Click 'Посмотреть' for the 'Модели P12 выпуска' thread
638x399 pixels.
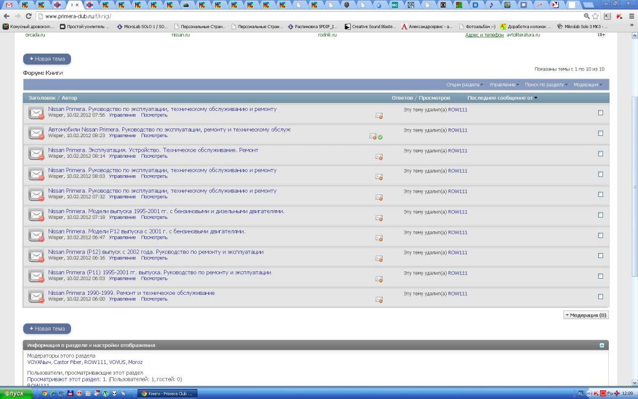pos(155,238)
